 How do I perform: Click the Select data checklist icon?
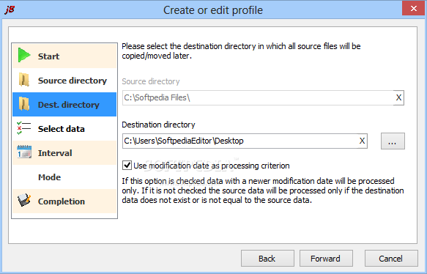pyautogui.click(x=23, y=128)
